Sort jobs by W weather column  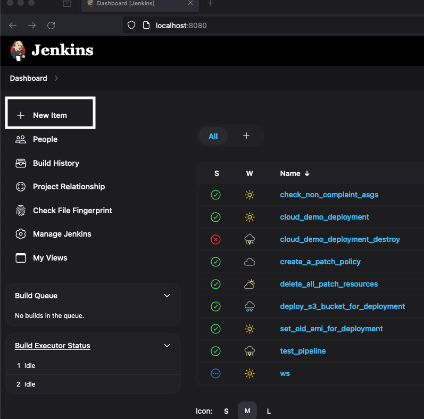pos(250,173)
